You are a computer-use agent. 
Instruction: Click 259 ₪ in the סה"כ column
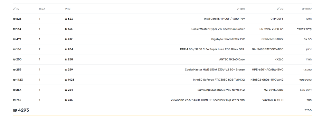(x=17, y=69)
